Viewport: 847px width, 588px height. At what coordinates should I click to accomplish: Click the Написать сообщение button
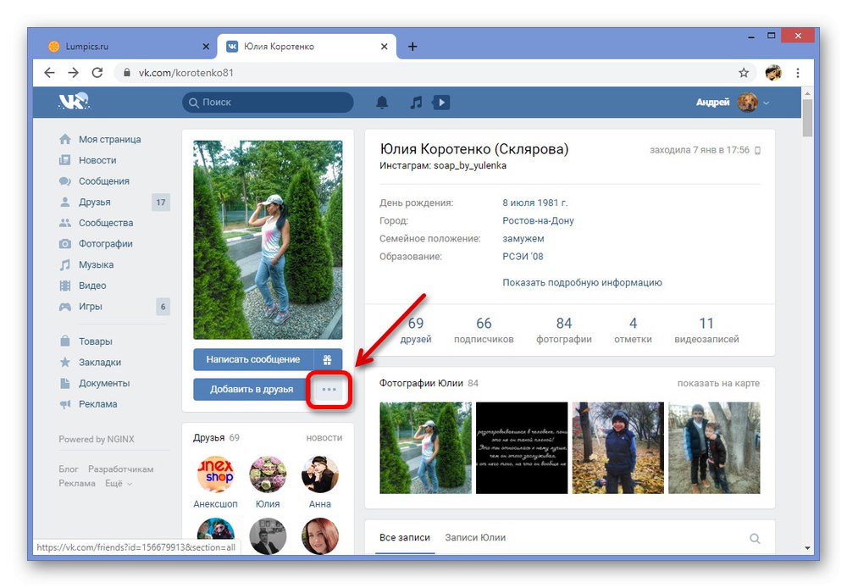pos(253,359)
